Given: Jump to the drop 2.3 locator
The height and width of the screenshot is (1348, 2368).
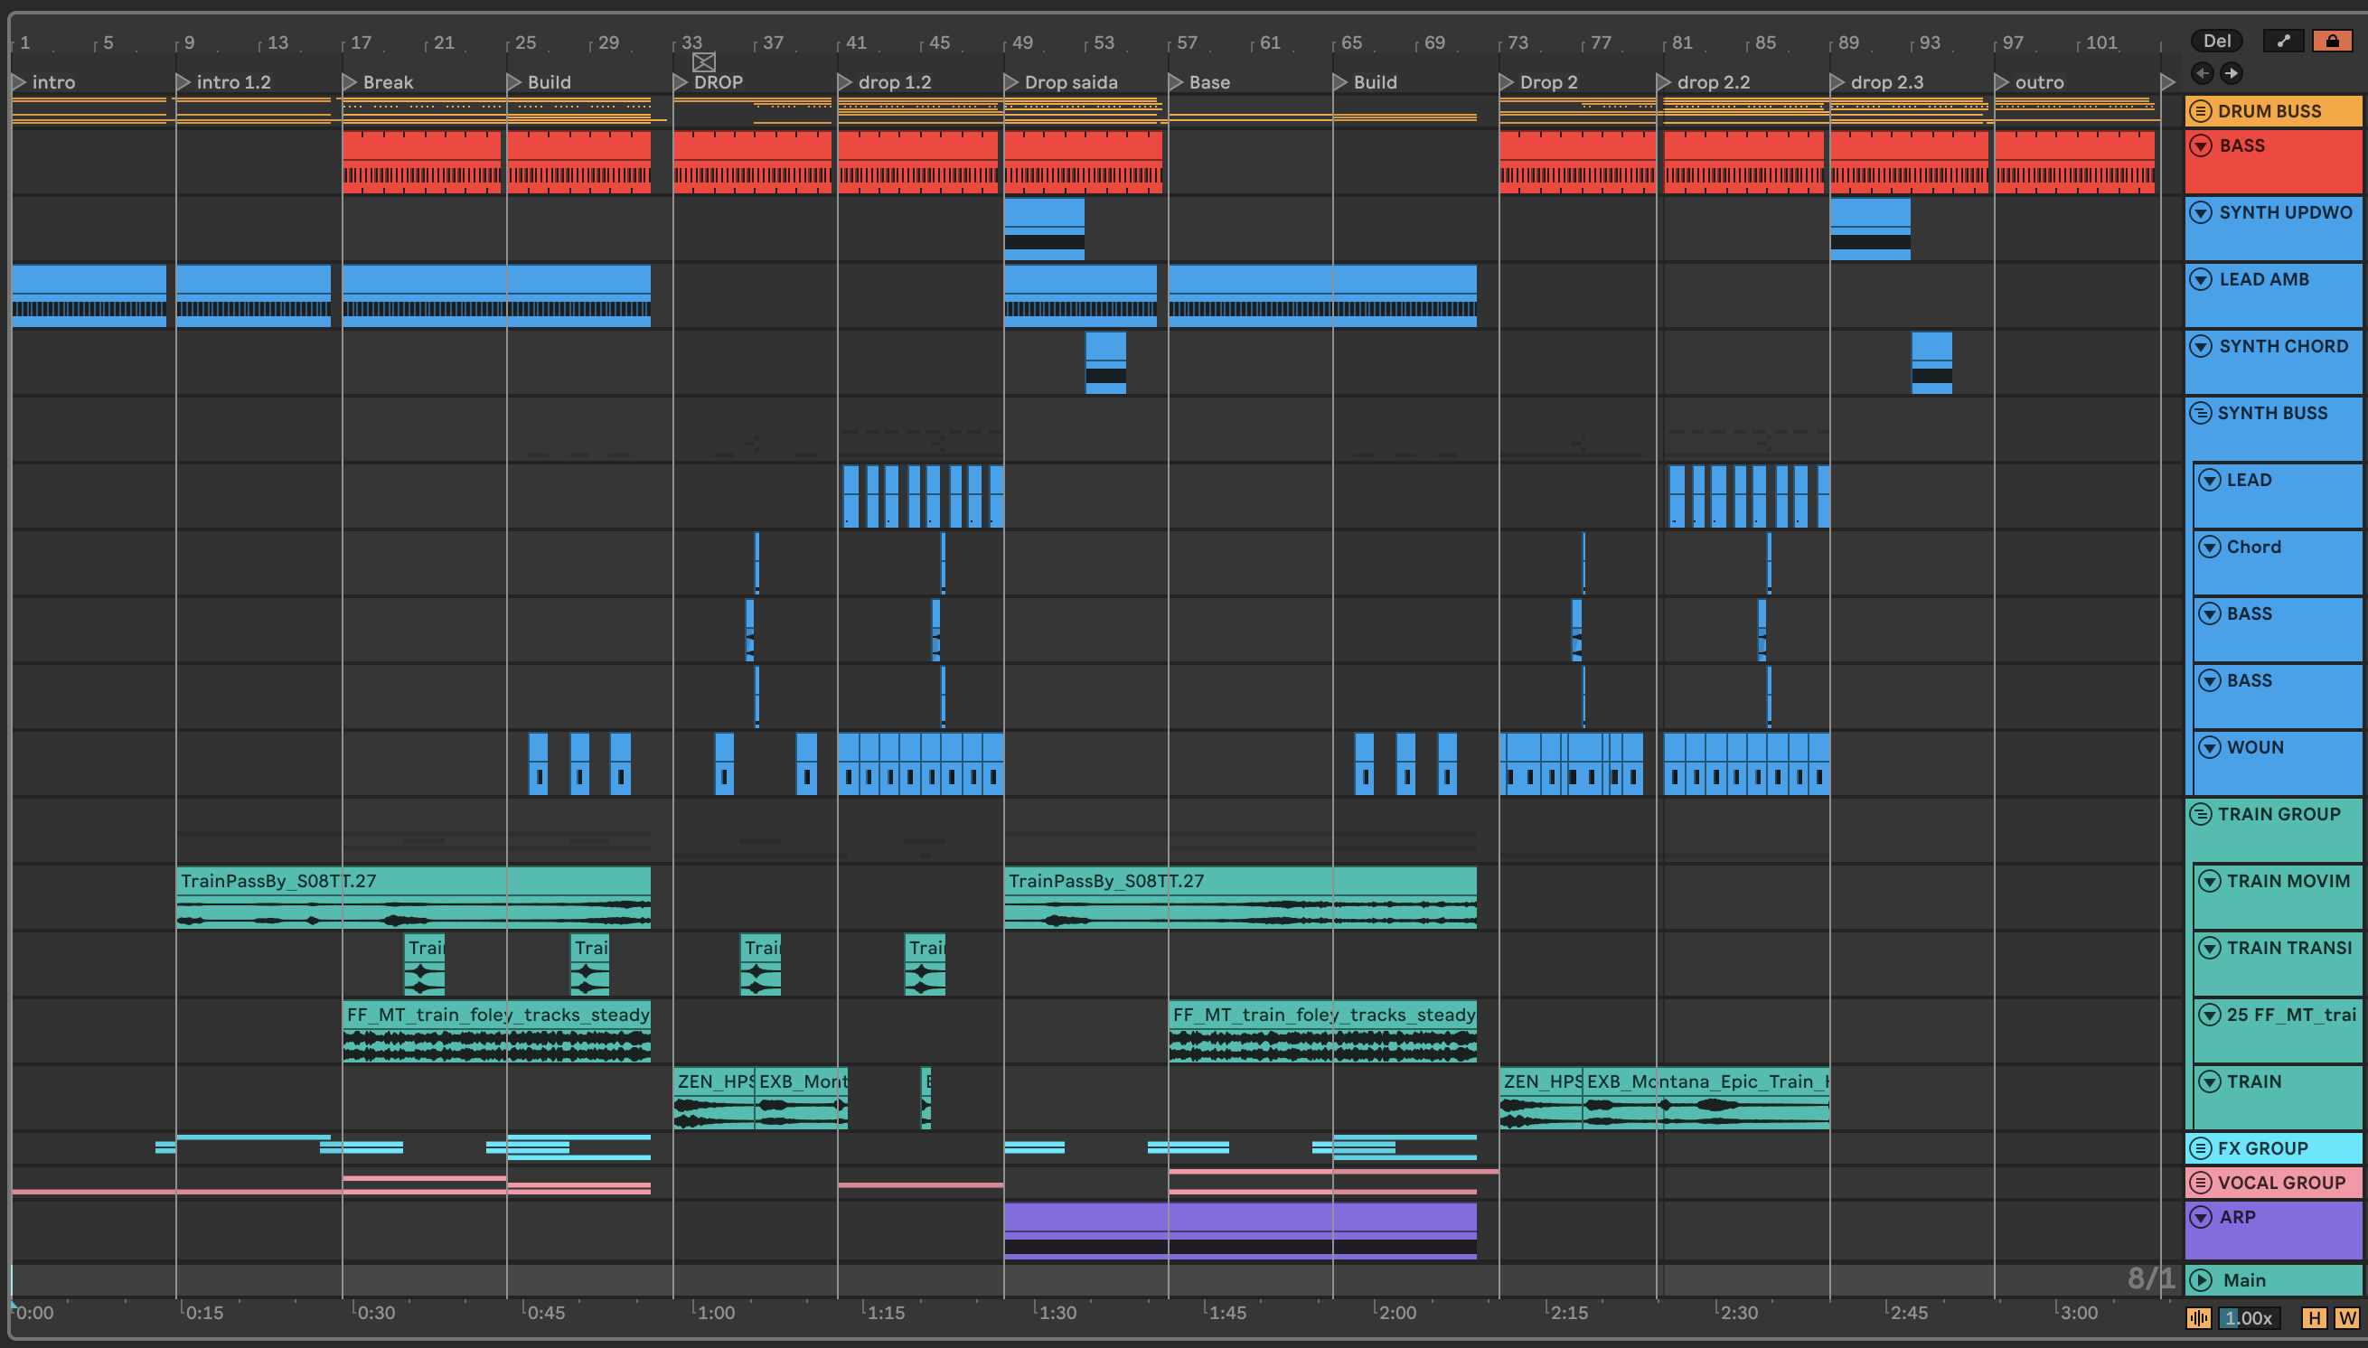Looking at the screenshot, I should point(1837,82).
